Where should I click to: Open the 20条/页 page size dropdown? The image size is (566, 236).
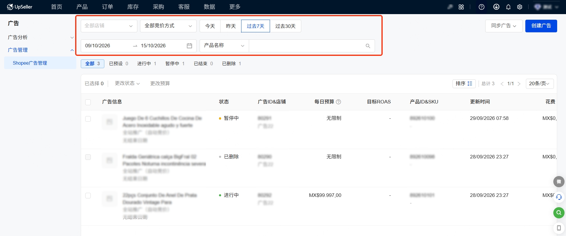click(540, 84)
